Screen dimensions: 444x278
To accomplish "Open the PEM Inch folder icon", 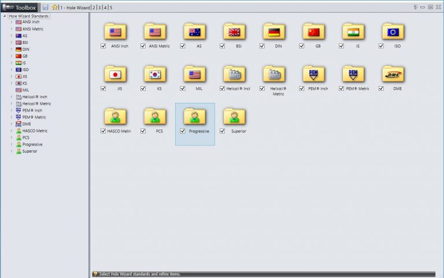I will click(313, 74).
